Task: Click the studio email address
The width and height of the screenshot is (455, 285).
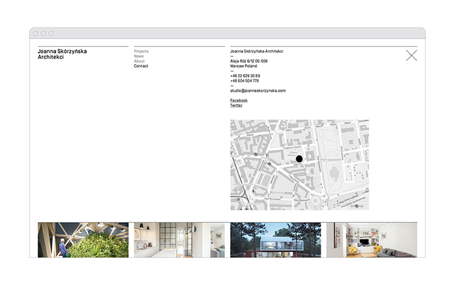Action: tap(257, 91)
